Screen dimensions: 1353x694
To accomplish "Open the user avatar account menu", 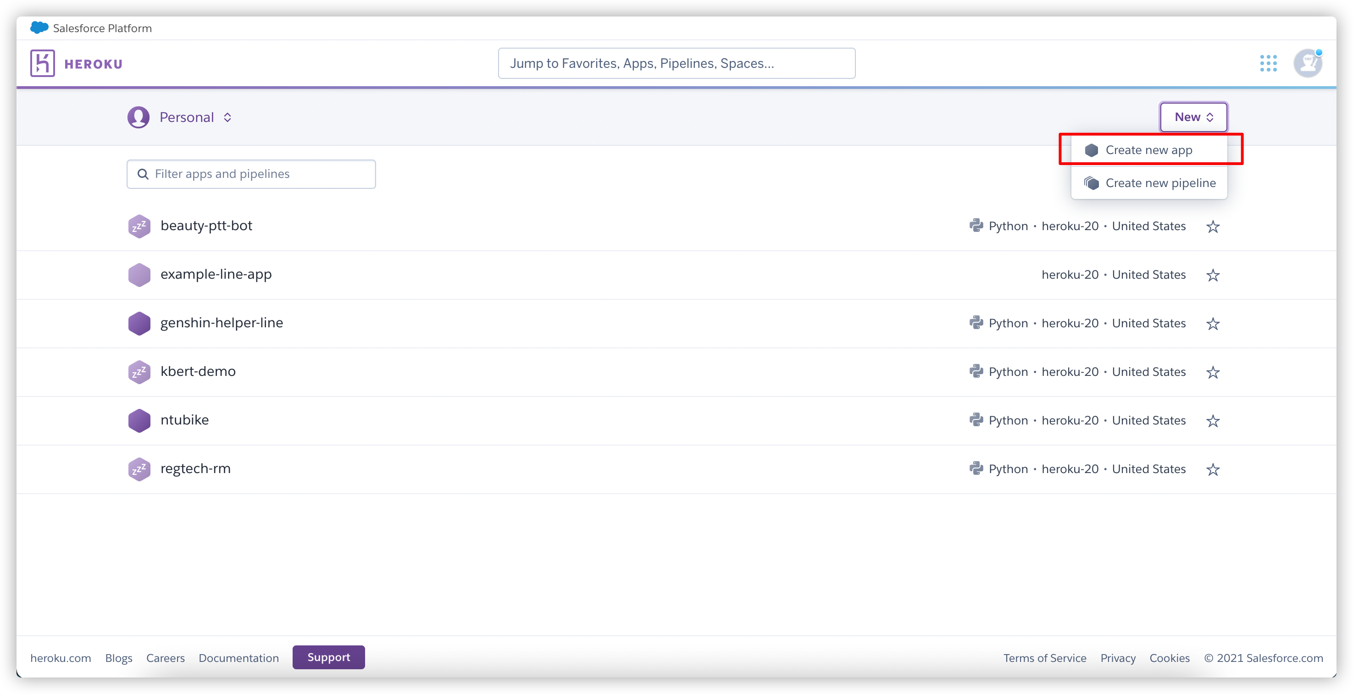I will point(1307,64).
